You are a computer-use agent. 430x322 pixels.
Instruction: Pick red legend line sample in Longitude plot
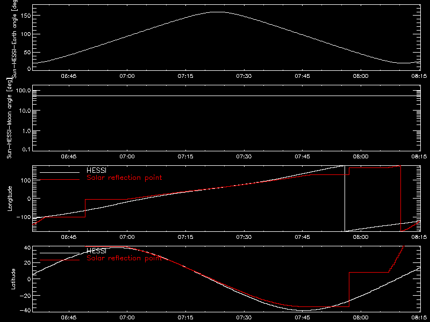pyautogui.click(x=60, y=180)
